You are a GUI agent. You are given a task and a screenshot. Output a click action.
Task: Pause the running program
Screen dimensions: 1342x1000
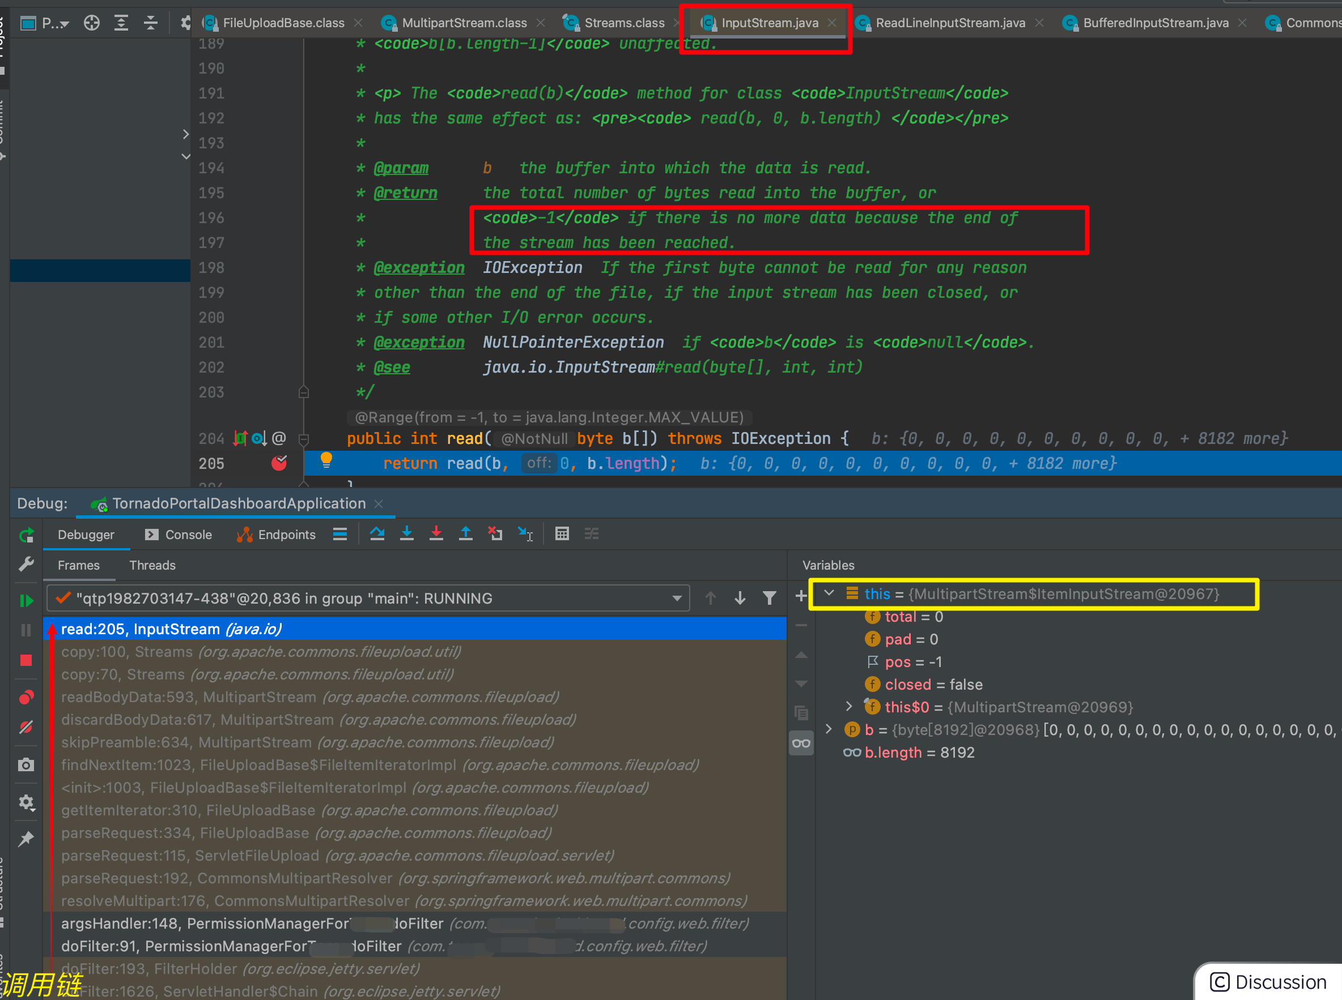(26, 630)
